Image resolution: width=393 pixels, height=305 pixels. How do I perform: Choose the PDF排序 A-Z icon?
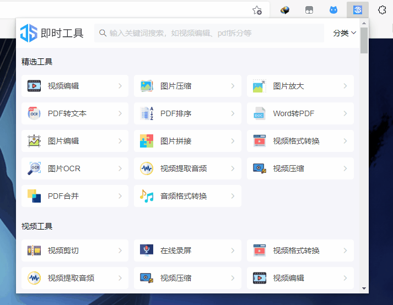[x=147, y=113]
